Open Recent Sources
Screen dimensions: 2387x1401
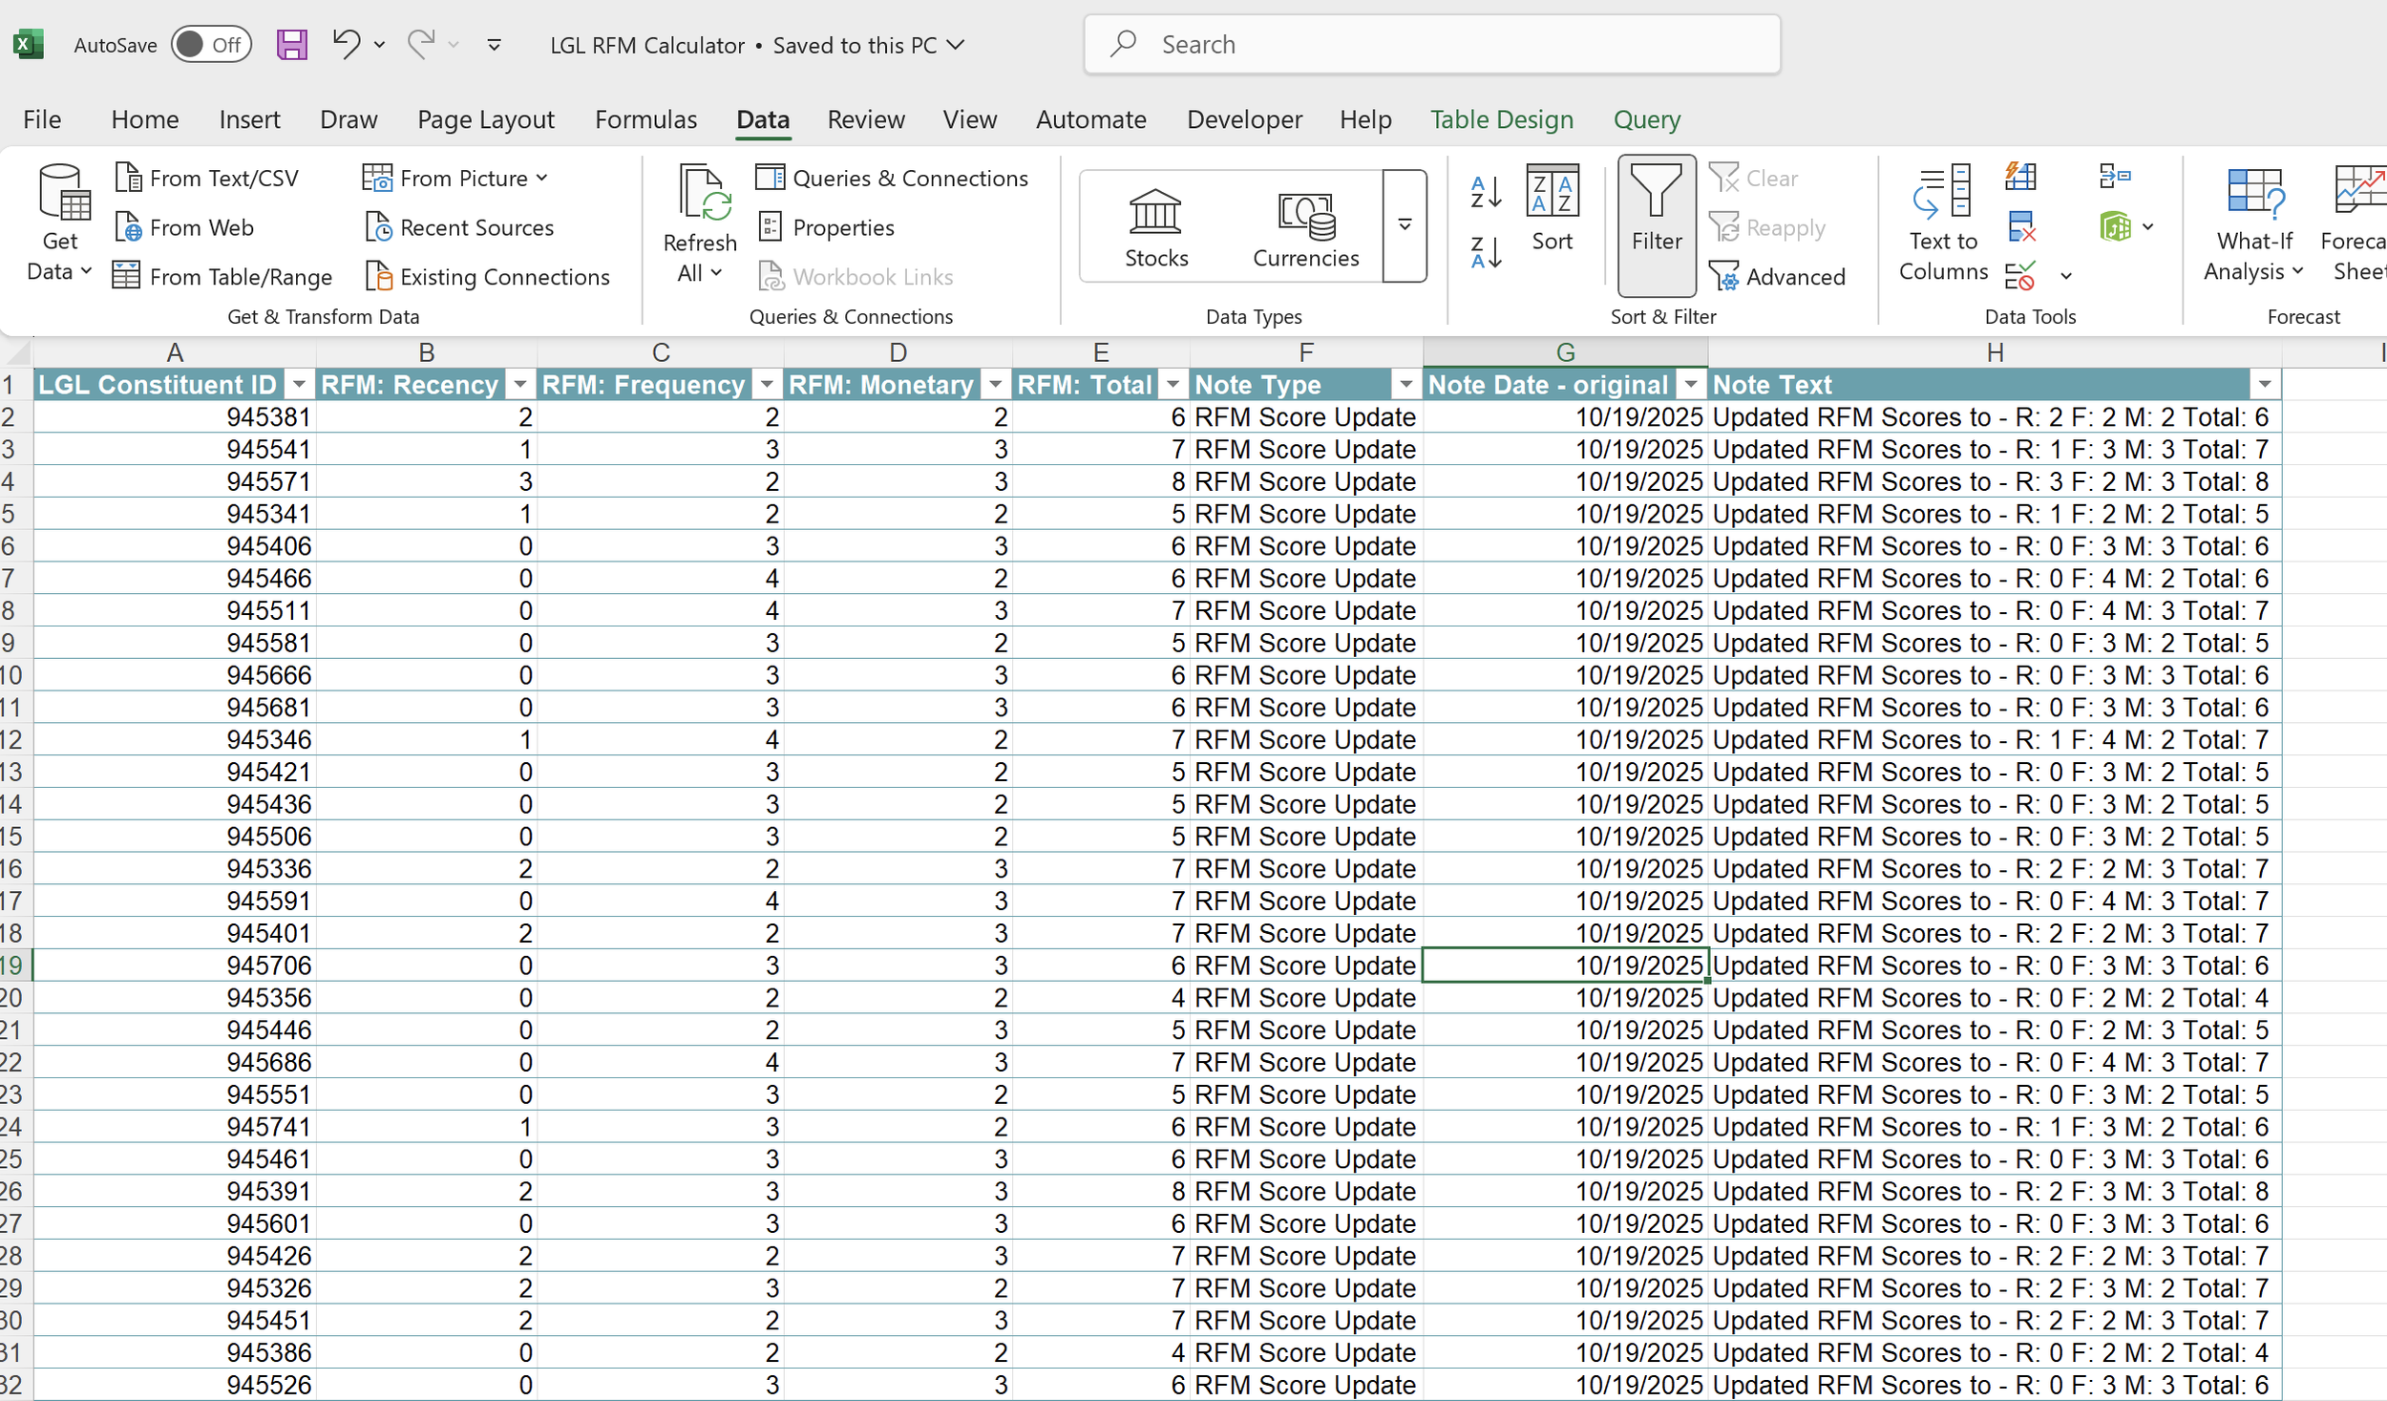(x=459, y=227)
